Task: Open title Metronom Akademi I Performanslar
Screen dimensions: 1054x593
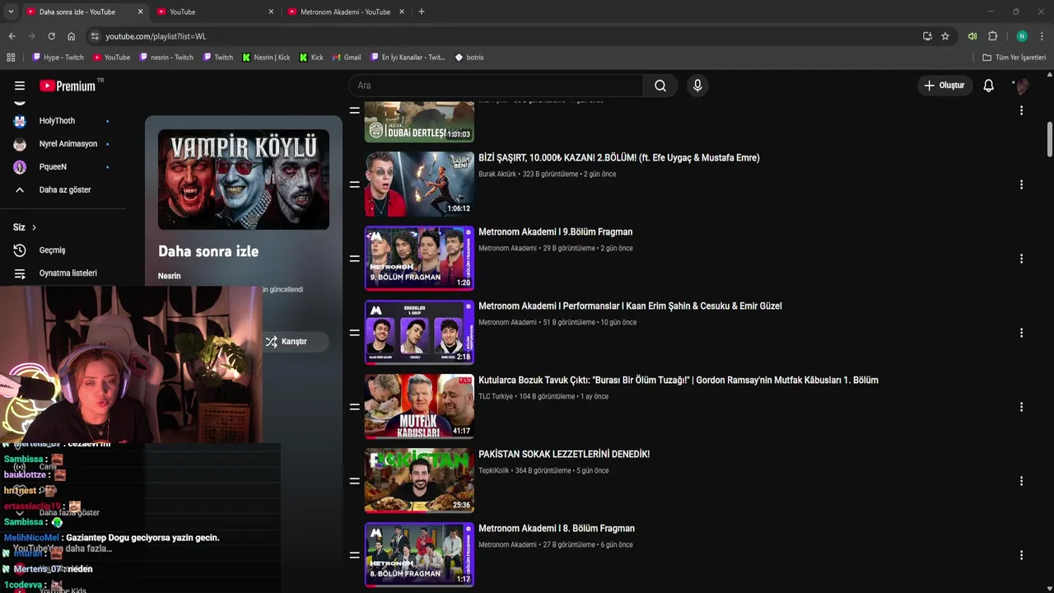Action: click(630, 306)
